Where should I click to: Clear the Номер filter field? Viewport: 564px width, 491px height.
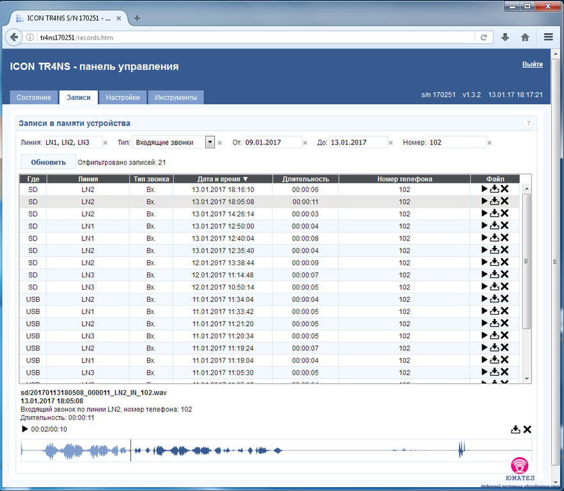tap(489, 143)
